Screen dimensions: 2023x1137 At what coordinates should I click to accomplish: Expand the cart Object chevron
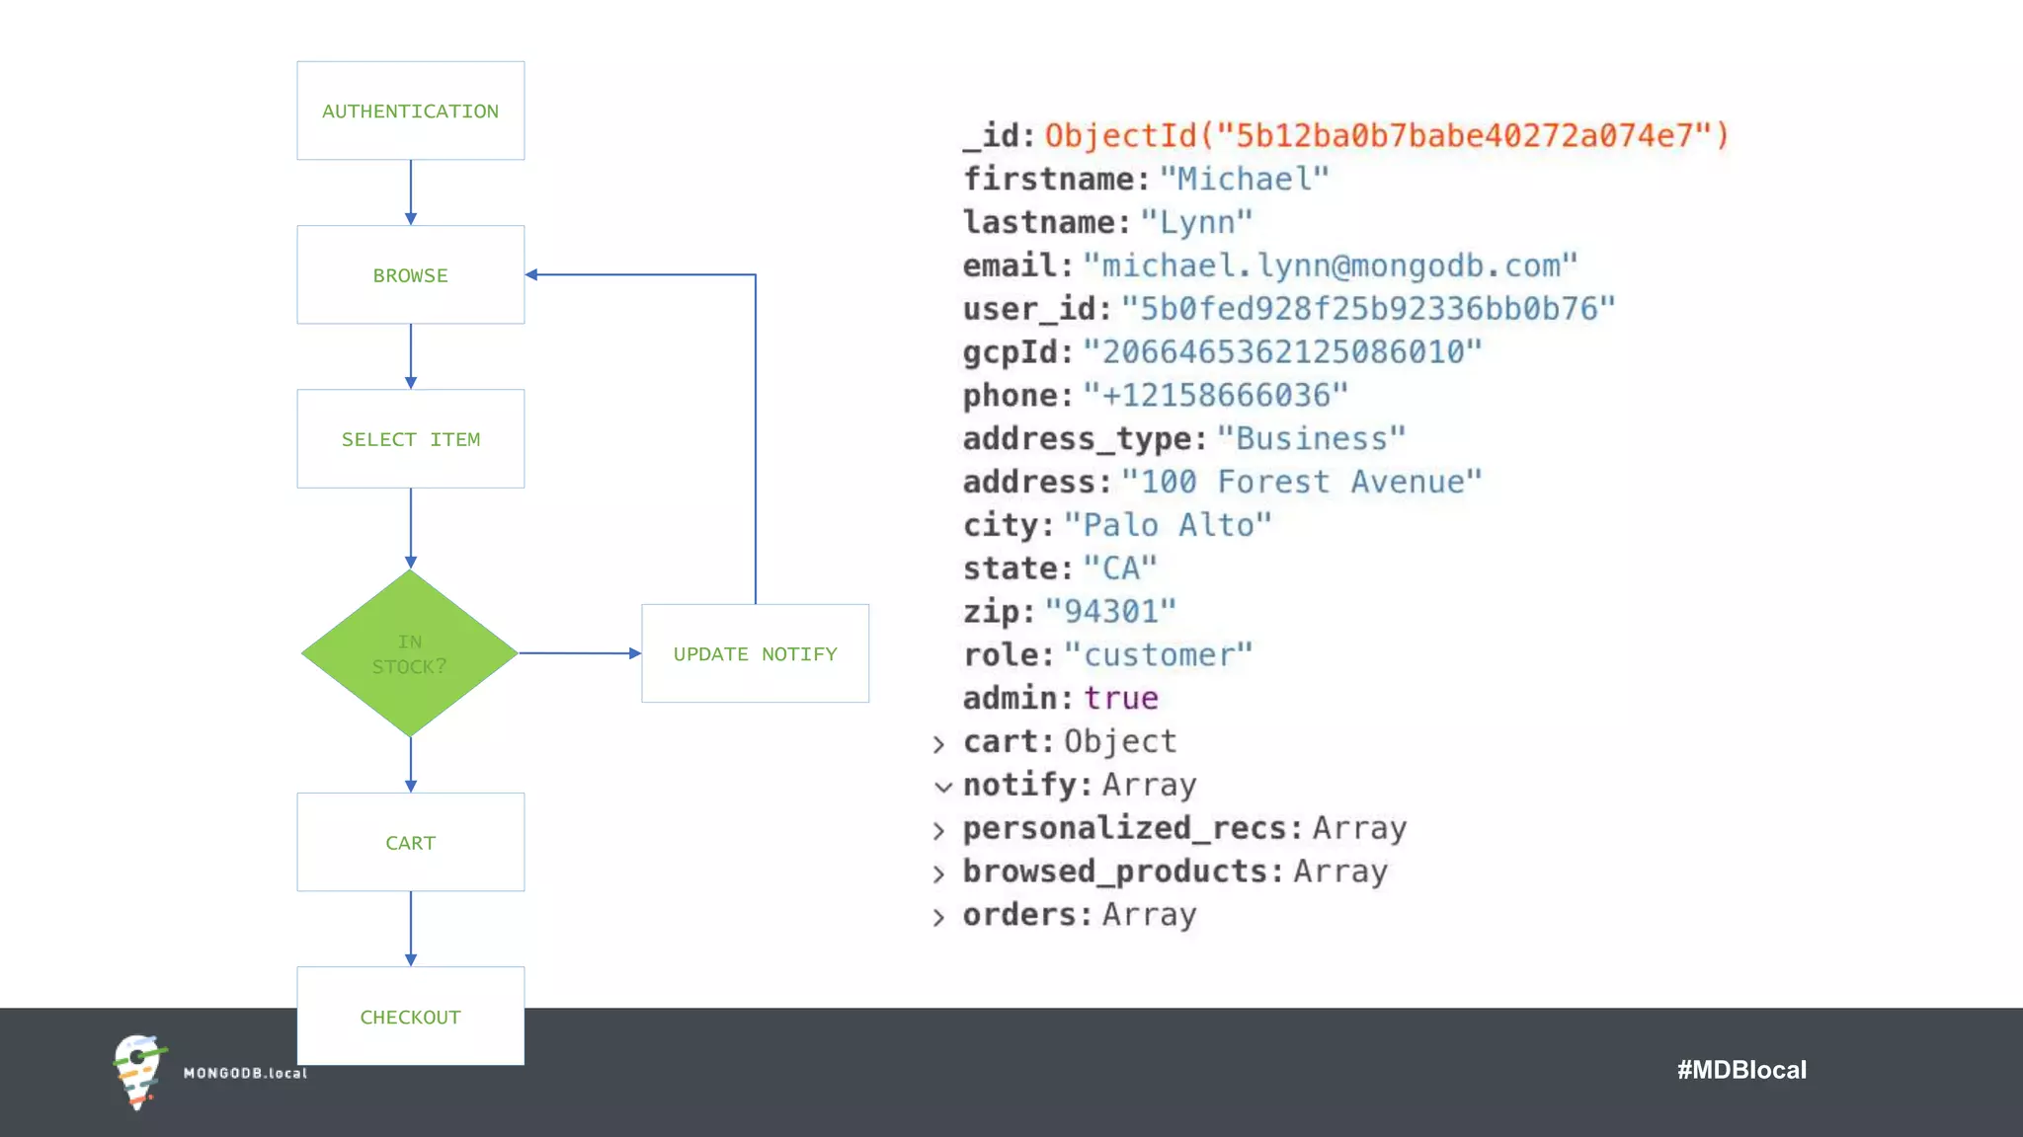point(938,744)
